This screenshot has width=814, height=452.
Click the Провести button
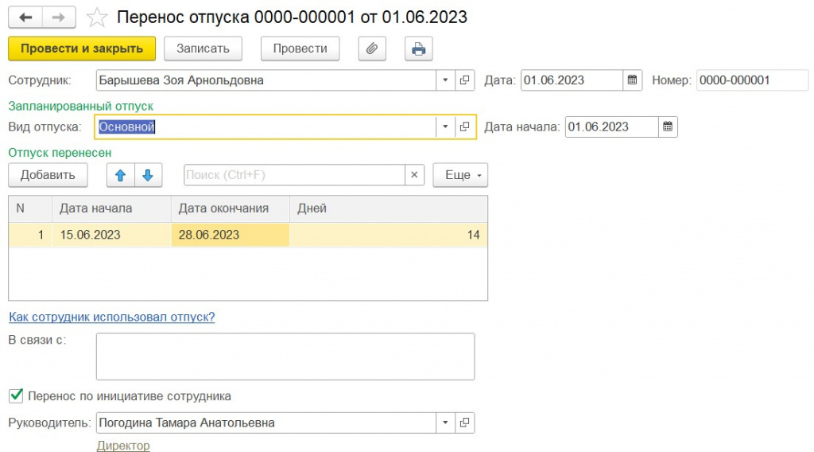coord(300,49)
